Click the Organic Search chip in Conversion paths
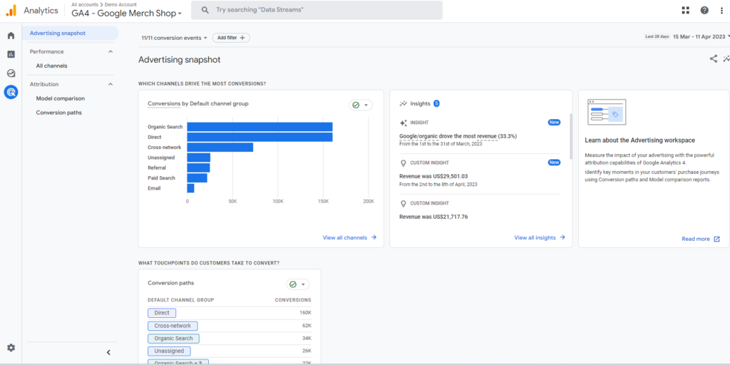 pos(174,339)
